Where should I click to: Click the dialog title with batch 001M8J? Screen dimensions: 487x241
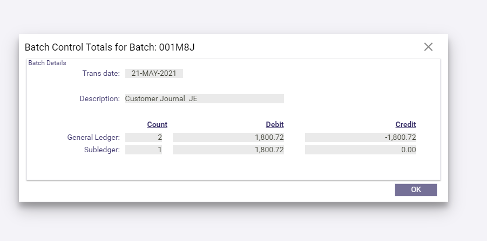pos(110,47)
